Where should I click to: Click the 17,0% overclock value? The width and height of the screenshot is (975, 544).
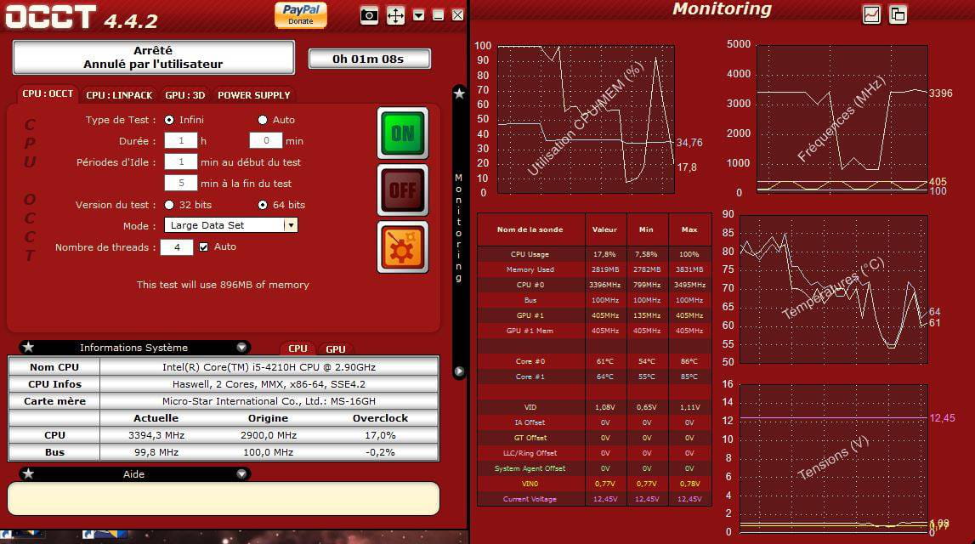380,435
